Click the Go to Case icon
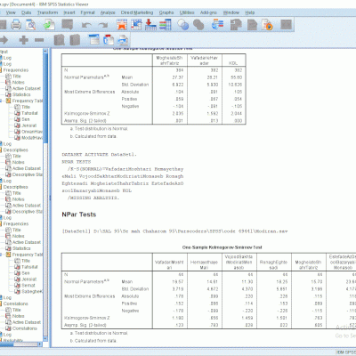The image size is (356, 356). tap(136, 25)
